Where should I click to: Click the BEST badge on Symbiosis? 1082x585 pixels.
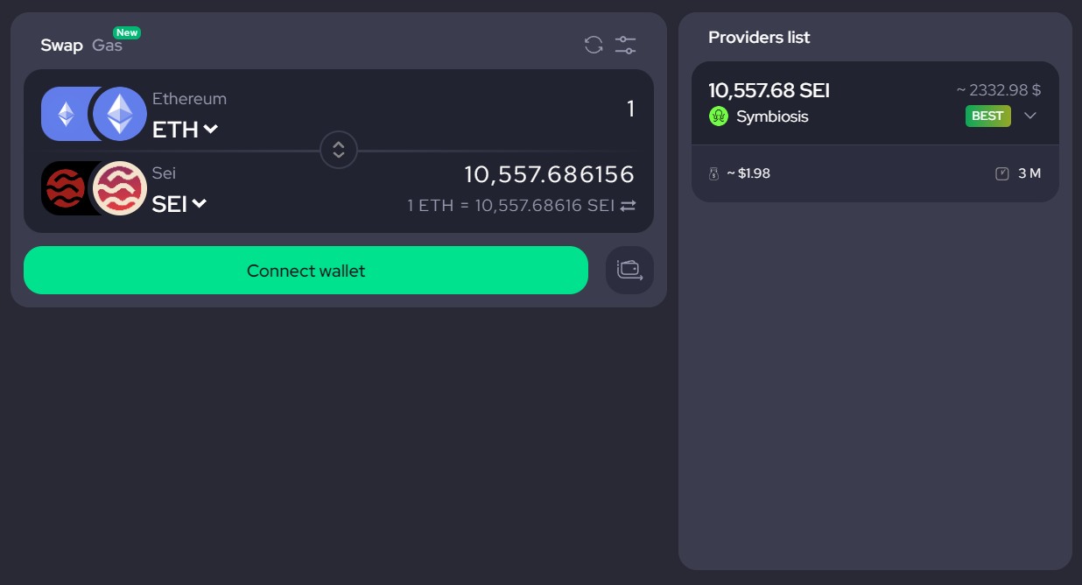tap(987, 115)
